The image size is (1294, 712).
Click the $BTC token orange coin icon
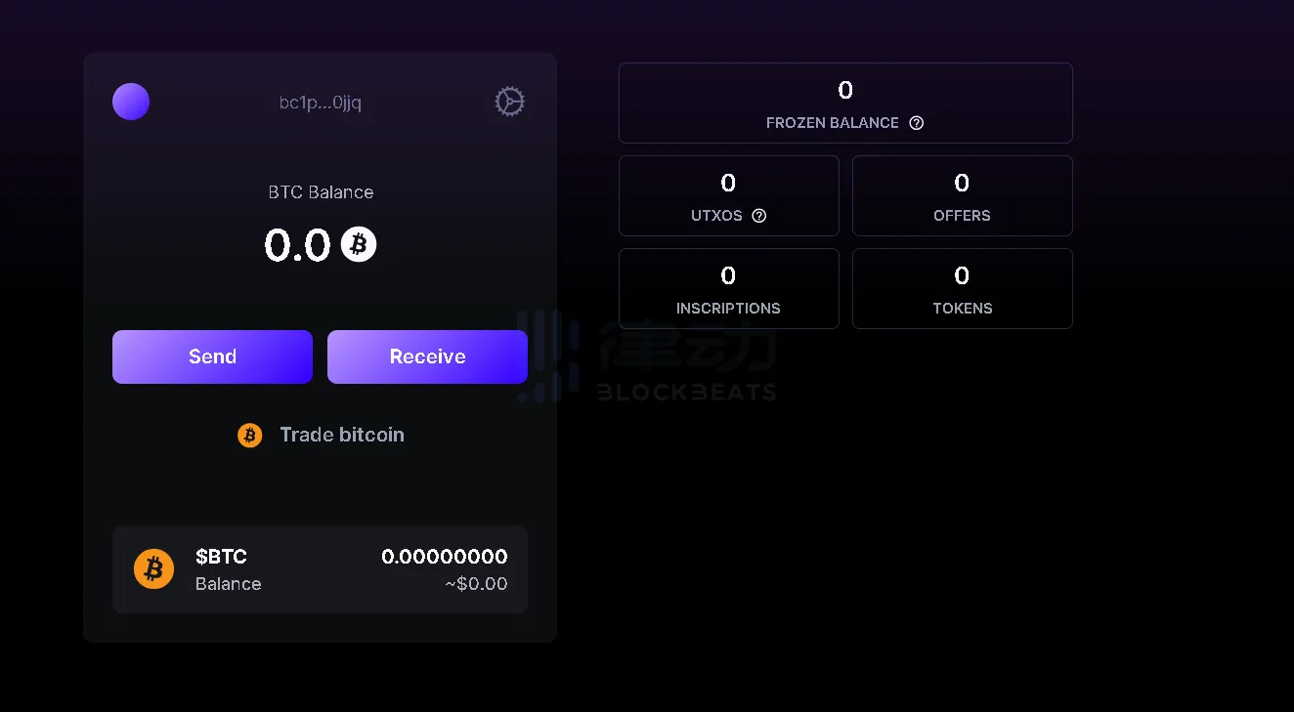coord(153,569)
